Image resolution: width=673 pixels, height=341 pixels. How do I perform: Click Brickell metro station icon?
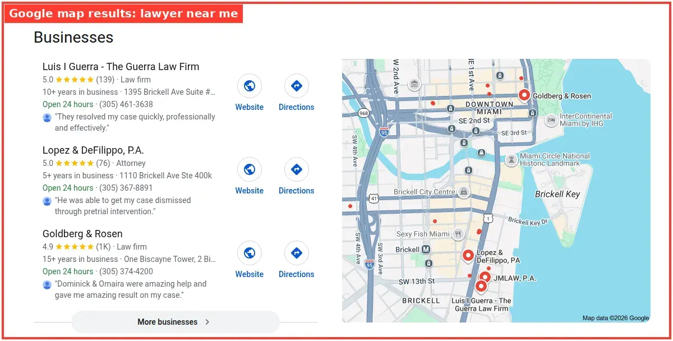coord(426,250)
